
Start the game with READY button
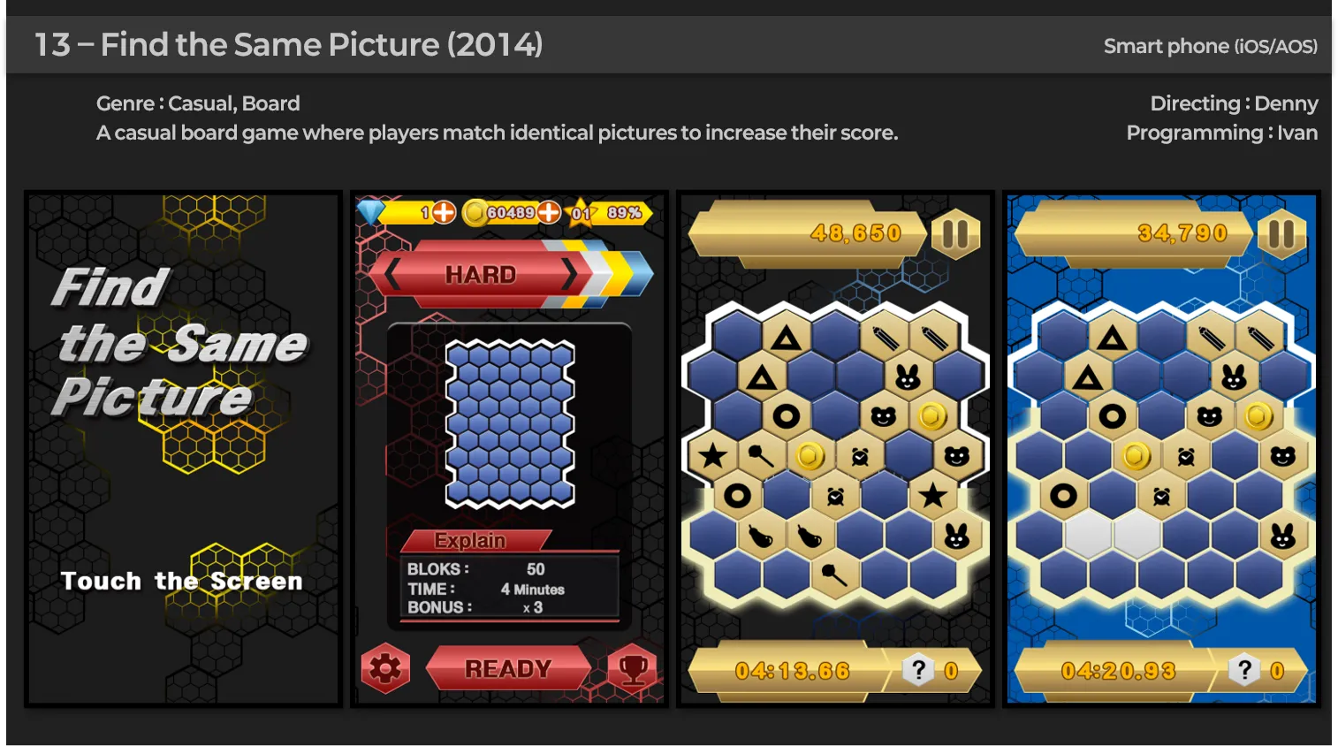click(508, 669)
